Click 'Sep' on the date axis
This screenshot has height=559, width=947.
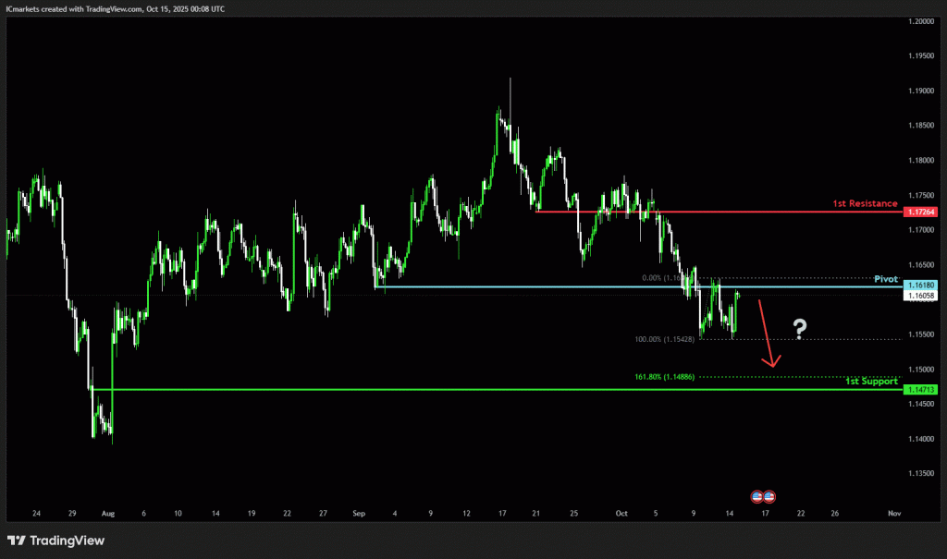pos(360,513)
